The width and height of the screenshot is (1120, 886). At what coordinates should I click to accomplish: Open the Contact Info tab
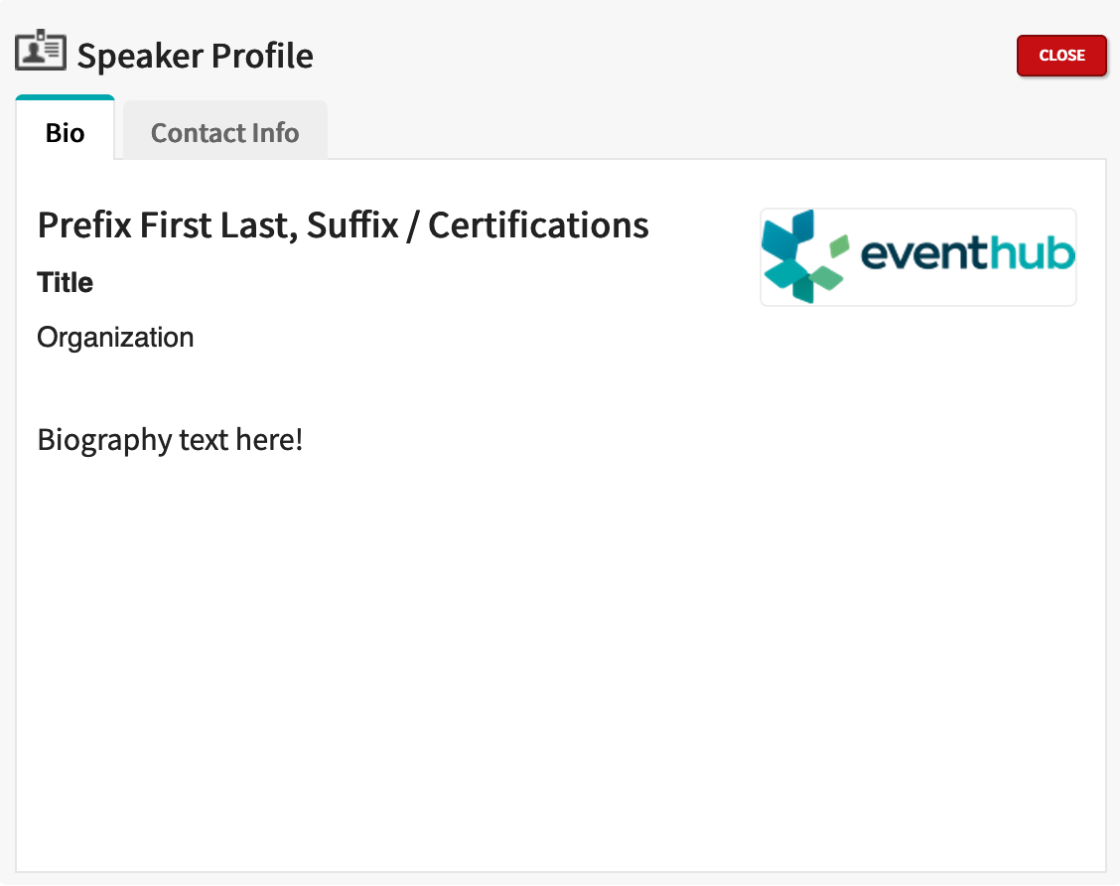point(225,132)
